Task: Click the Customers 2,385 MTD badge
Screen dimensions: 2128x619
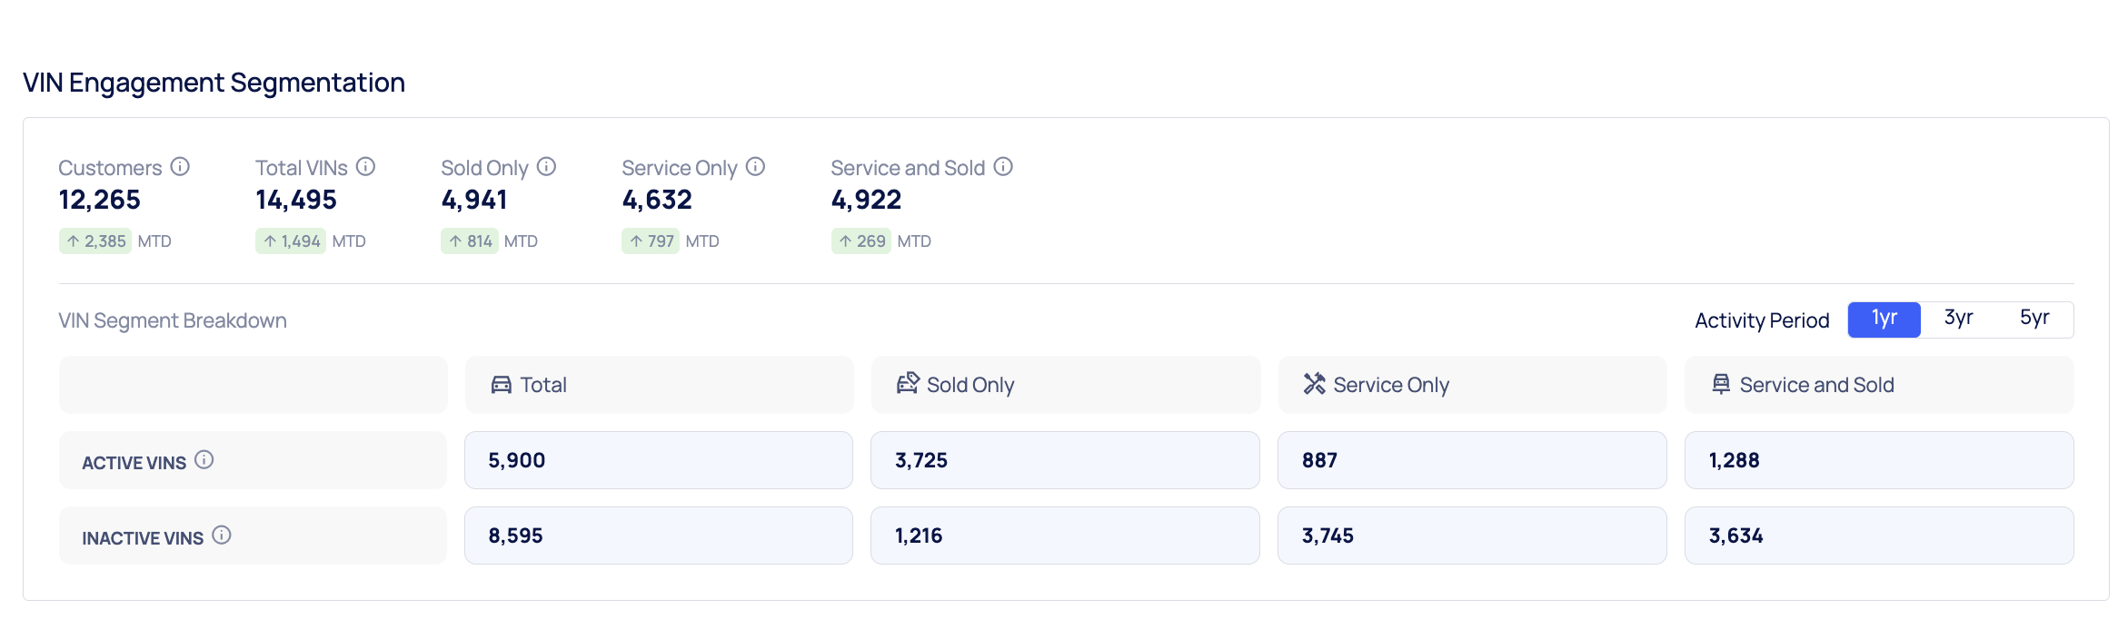Action: click(x=95, y=241)
